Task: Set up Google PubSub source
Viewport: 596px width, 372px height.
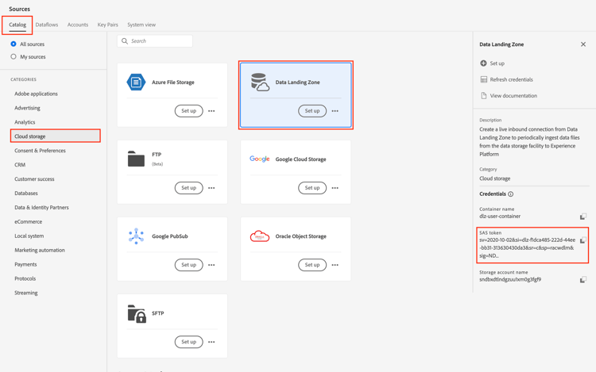Action: tap(188, 265)
